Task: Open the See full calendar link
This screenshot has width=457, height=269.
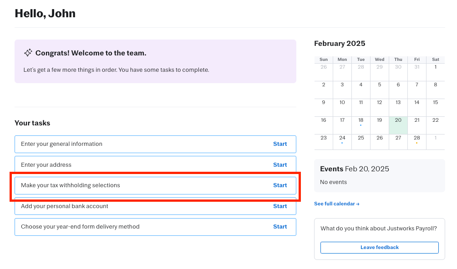Action: coord(336,204)
